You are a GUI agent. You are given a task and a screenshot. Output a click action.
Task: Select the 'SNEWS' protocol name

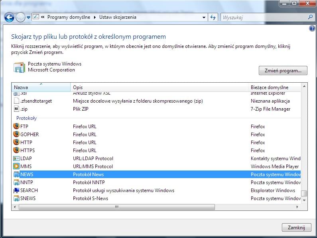pyautogui.click(x=28, y=198)
